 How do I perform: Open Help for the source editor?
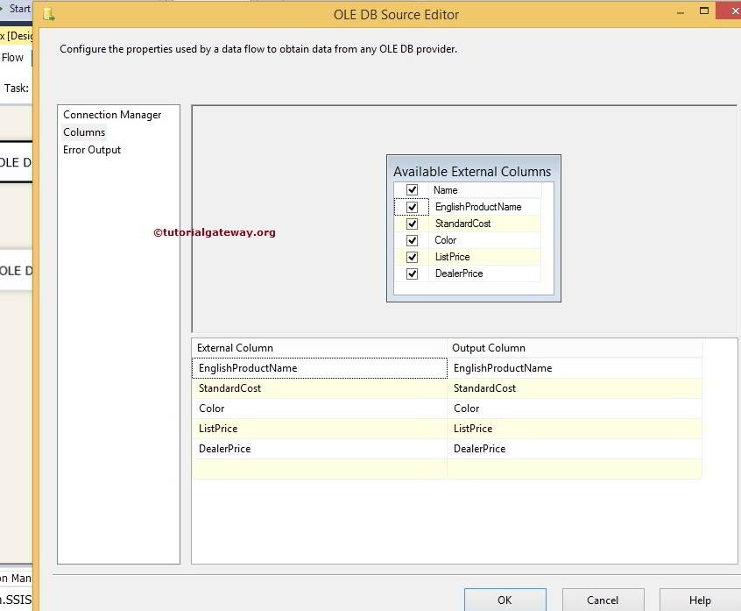[x=698, y=600]
